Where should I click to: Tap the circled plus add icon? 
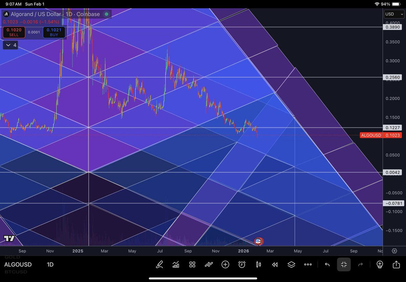click(x=225, y=264)
